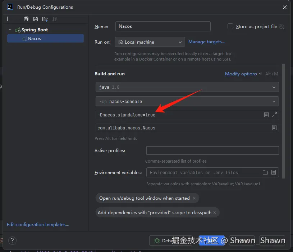Select the Nacos configuration in the tree
Screen dimensions: 293x252
45,39
